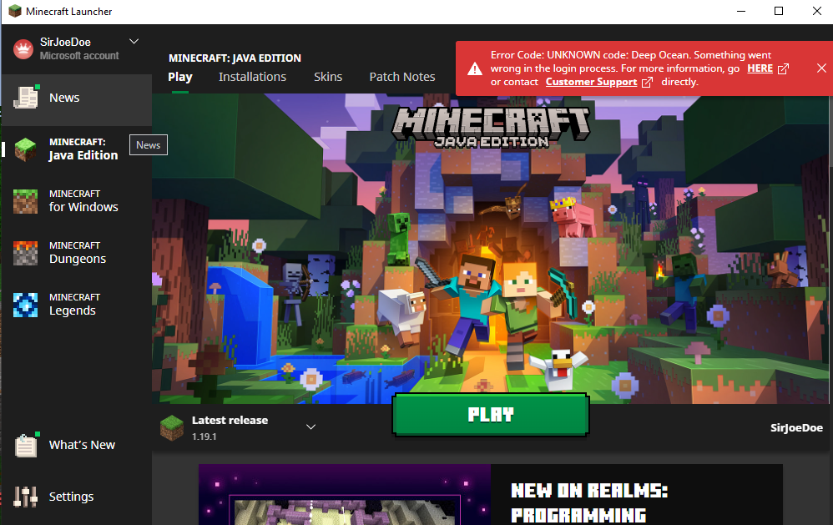Open the New on Realms news thumbnail

pos(344,495)
